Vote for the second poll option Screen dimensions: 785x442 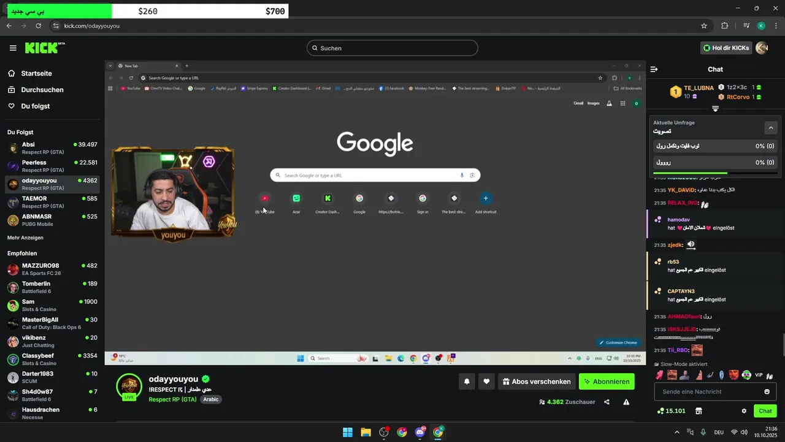tap(715, 163)
